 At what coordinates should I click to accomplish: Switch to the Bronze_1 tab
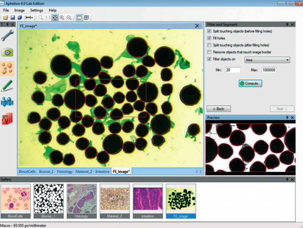coord(46,172)
